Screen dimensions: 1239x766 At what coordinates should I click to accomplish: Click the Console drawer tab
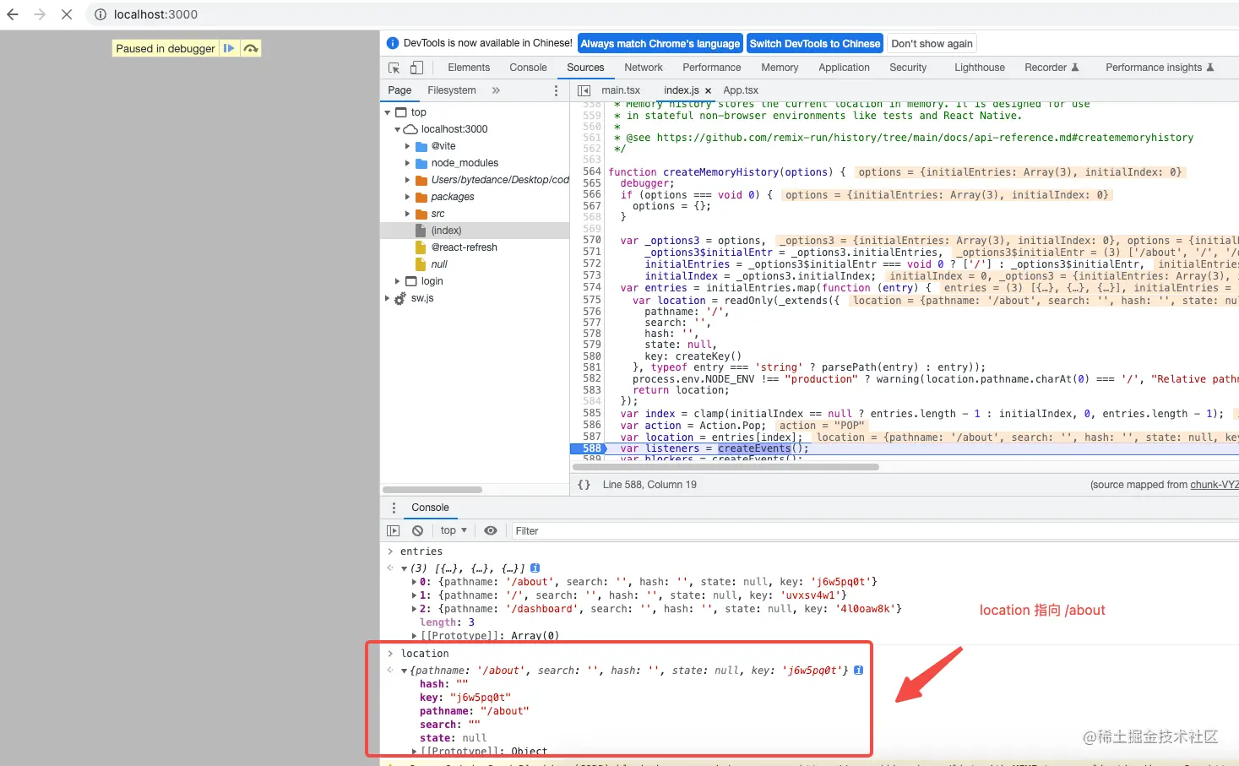click(x=430, y=508)
